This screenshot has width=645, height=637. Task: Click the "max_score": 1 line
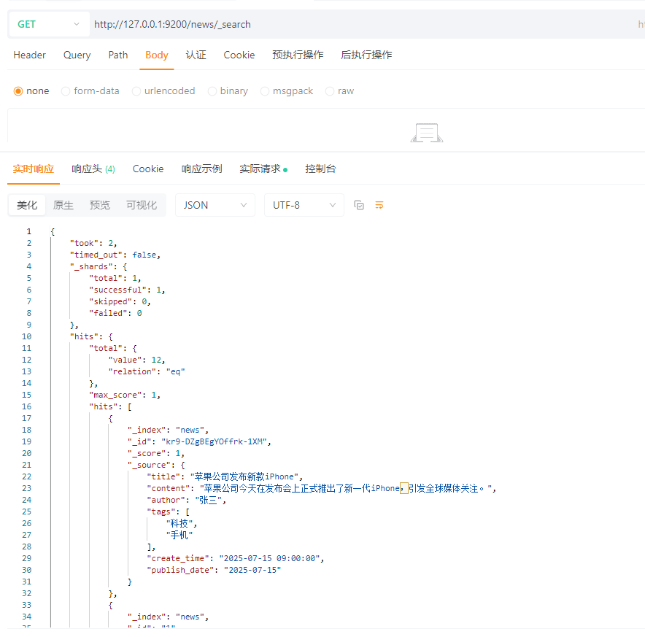click(x=125, y=395)
